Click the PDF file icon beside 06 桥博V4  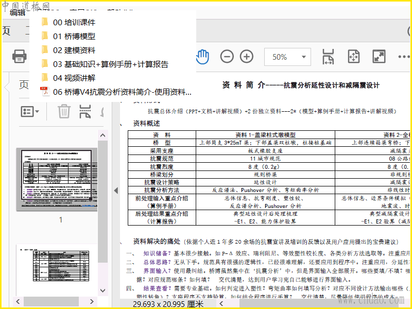(45, 92)
